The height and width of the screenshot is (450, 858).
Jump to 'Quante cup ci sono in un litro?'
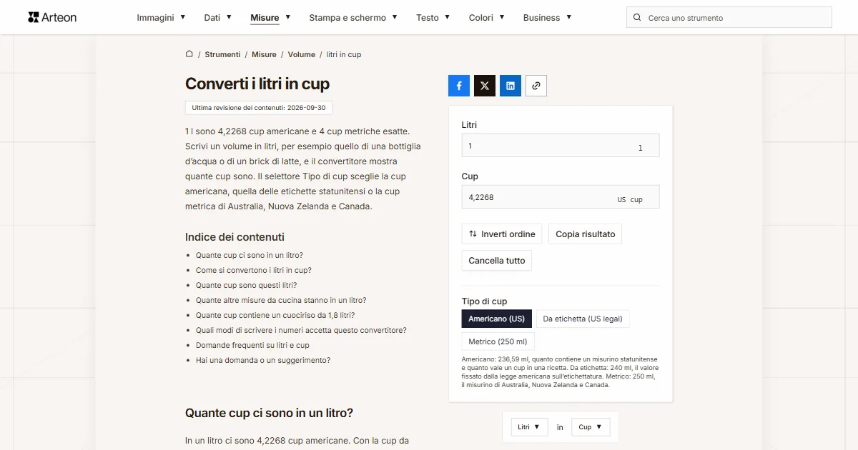250,255
